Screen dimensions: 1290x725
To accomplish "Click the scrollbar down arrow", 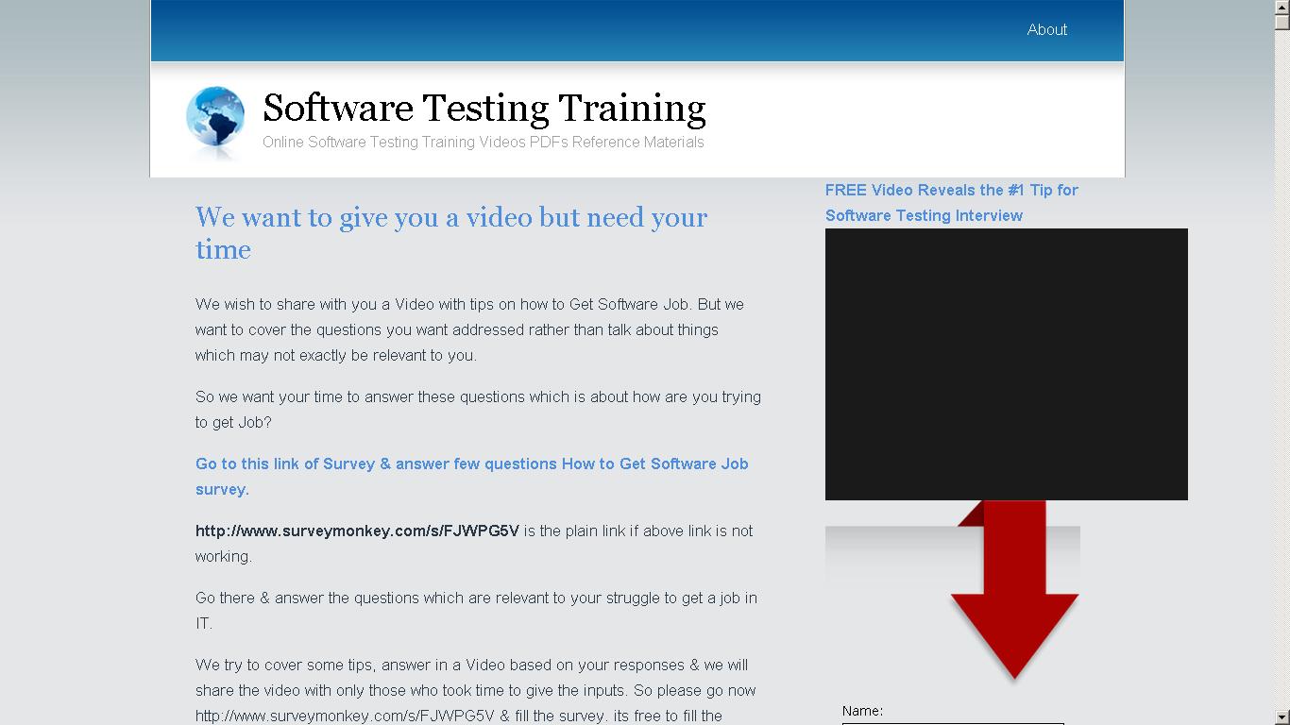I will pos(1282,717).
